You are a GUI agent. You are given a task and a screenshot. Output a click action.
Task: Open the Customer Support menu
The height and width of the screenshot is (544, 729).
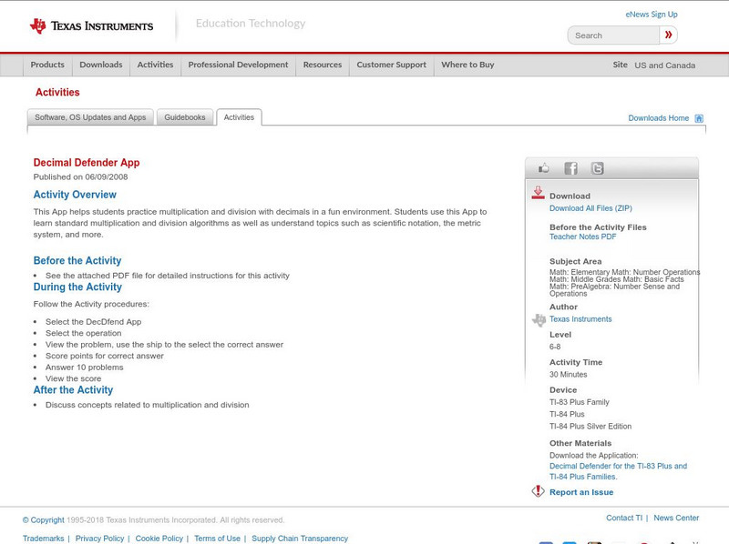(x=392, y=65)
